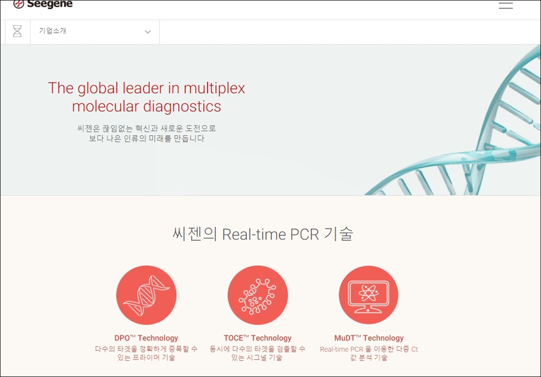Open MuDT™ Technology link
Viewport: 541px width, 377px height.
(369, 338)
